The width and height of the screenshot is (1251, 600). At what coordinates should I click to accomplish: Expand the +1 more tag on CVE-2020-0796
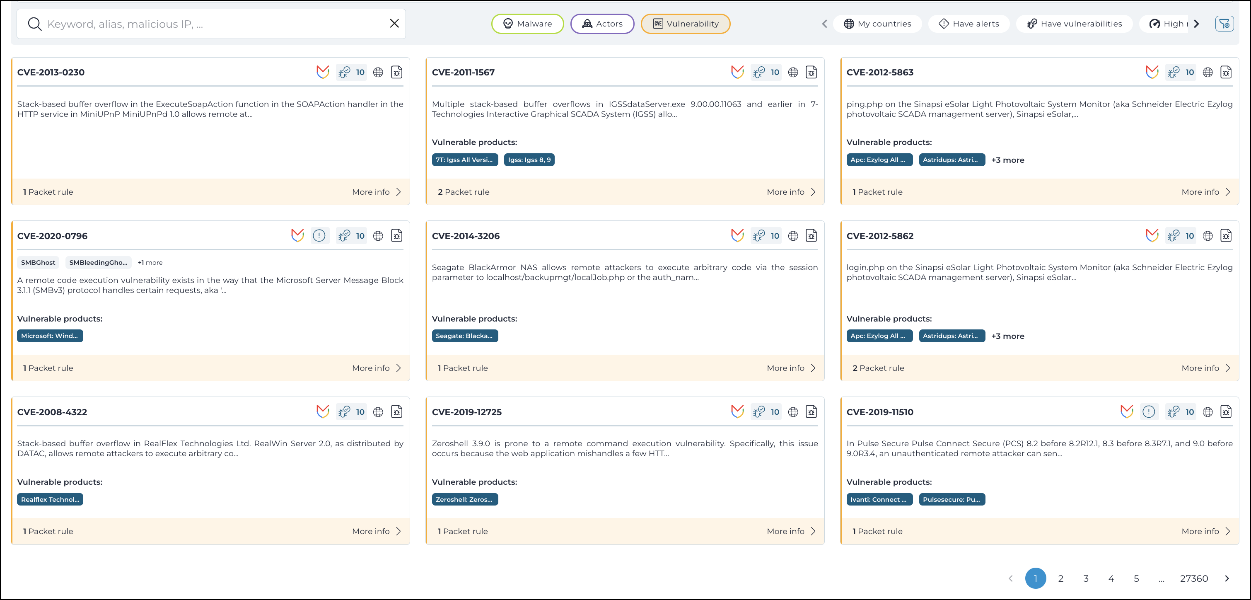(x=150, y=262)
